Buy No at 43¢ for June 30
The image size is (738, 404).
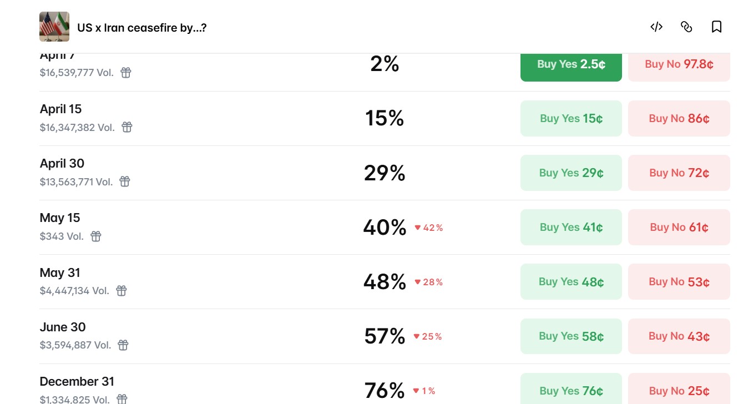coord(679,336)
